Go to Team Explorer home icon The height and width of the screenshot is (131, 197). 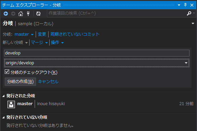pyautogui.click(x=21, y=14)
